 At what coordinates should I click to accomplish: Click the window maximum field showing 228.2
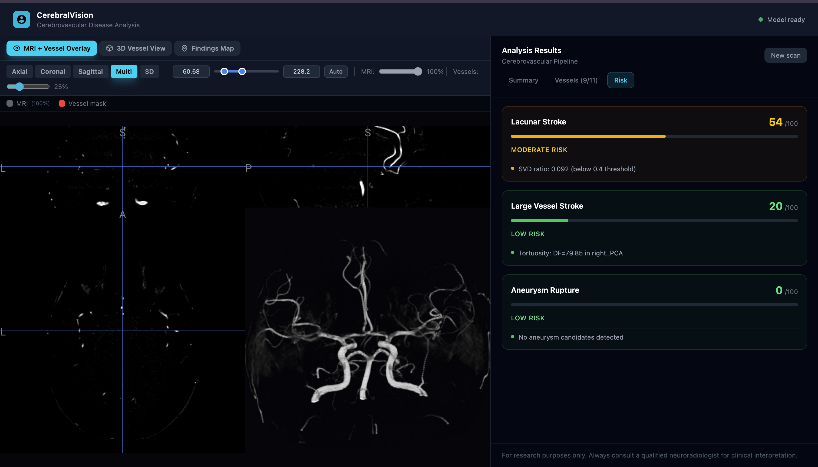click(301, 71)
